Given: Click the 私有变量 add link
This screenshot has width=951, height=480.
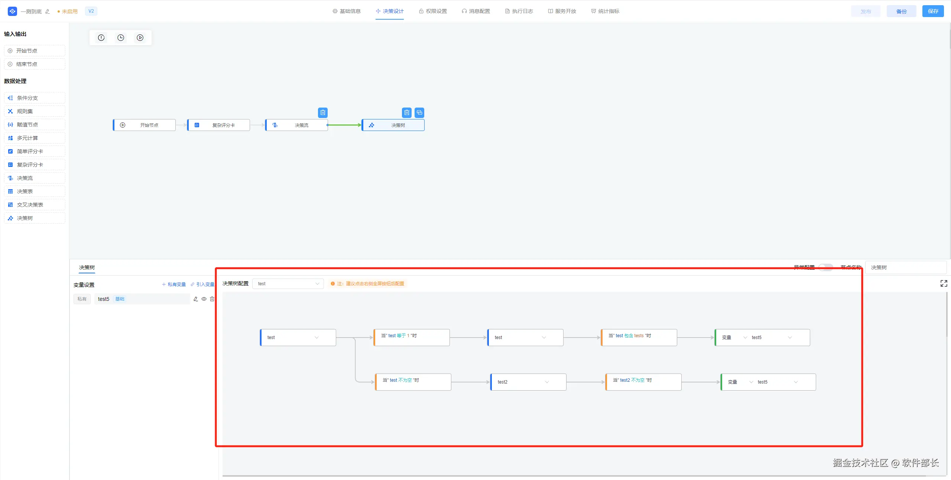Looking at the screenshot, I should pos(174,285).
